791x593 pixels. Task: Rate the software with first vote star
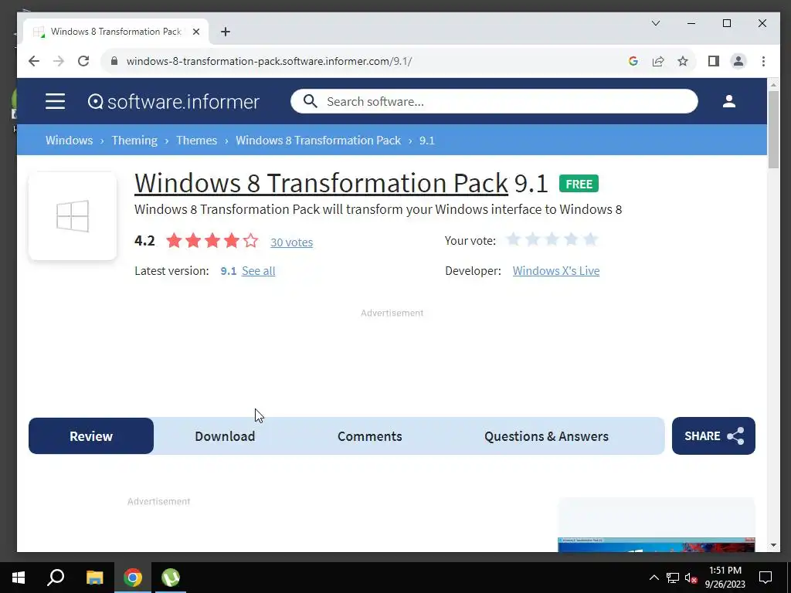pyautogui.click(x=514, y=239)
